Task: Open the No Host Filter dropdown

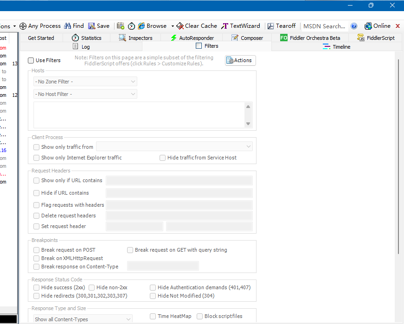Action: (85, 94)
